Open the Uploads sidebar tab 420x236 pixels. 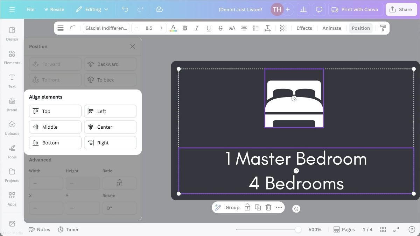(x=12, y=128)
